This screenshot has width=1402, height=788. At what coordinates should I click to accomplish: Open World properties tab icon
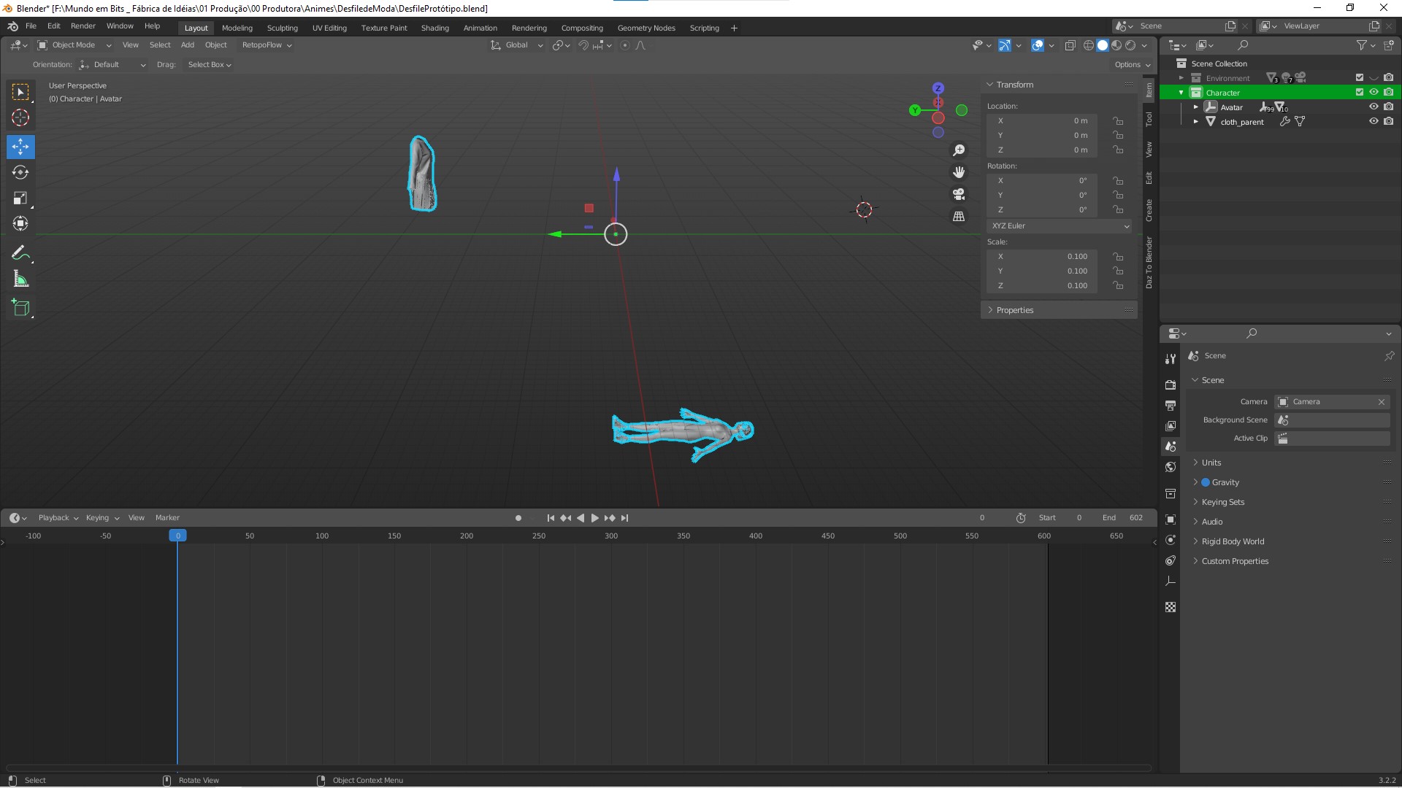point(1171,467)
